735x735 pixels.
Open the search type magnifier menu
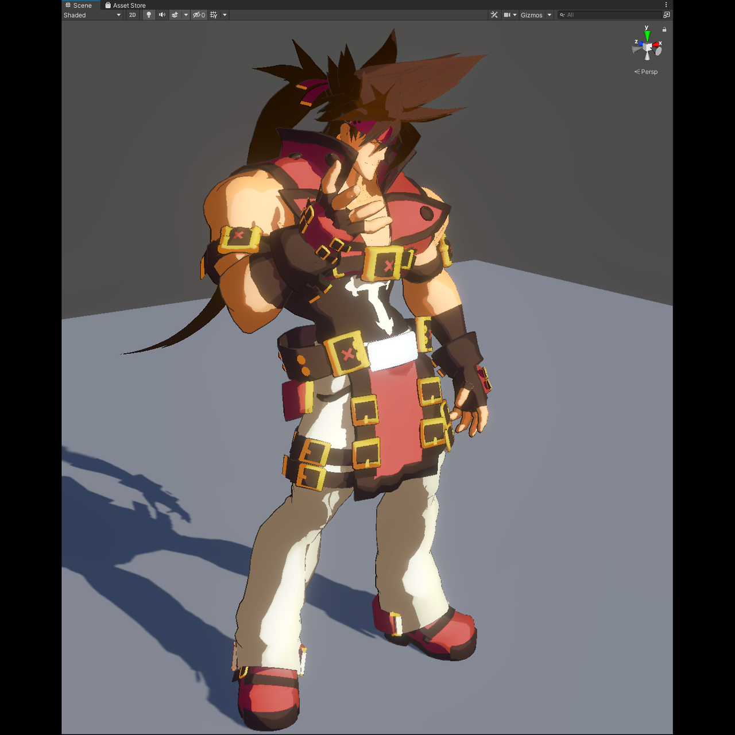coord(562,15)
